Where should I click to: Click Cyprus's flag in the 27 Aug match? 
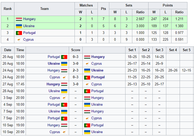(x=87, y=84)
